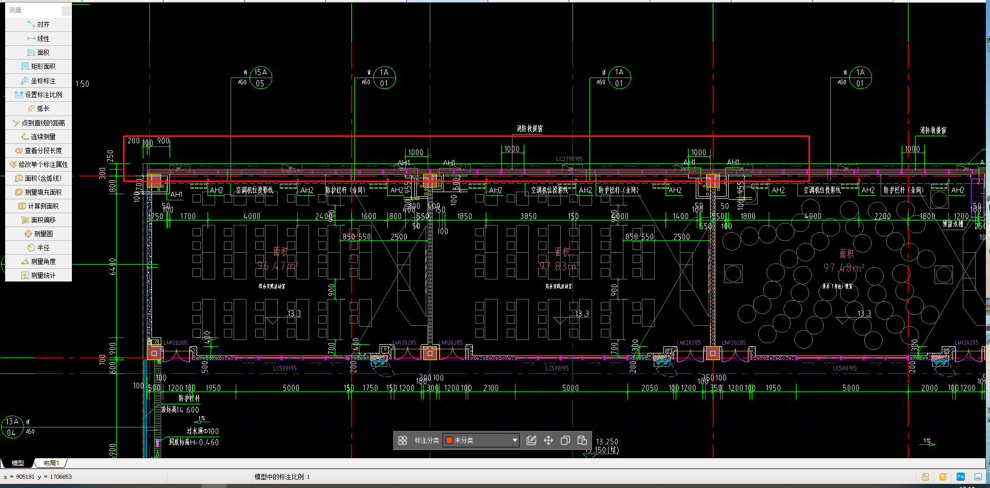
Task: Select 面积偏移 area offset tool
Action: tap(39, 220)
